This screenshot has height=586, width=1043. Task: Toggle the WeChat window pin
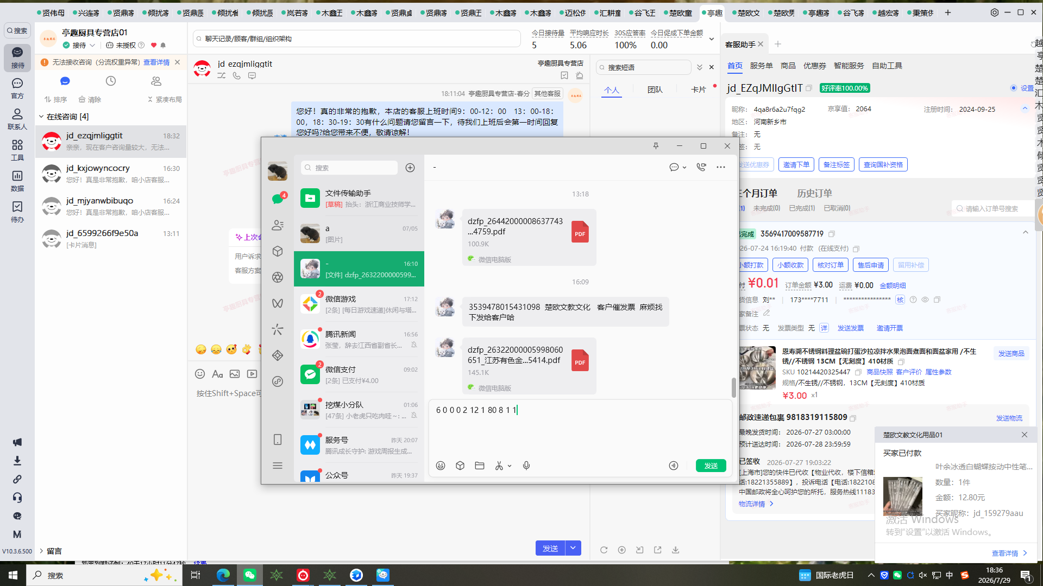tap(656, 146)
